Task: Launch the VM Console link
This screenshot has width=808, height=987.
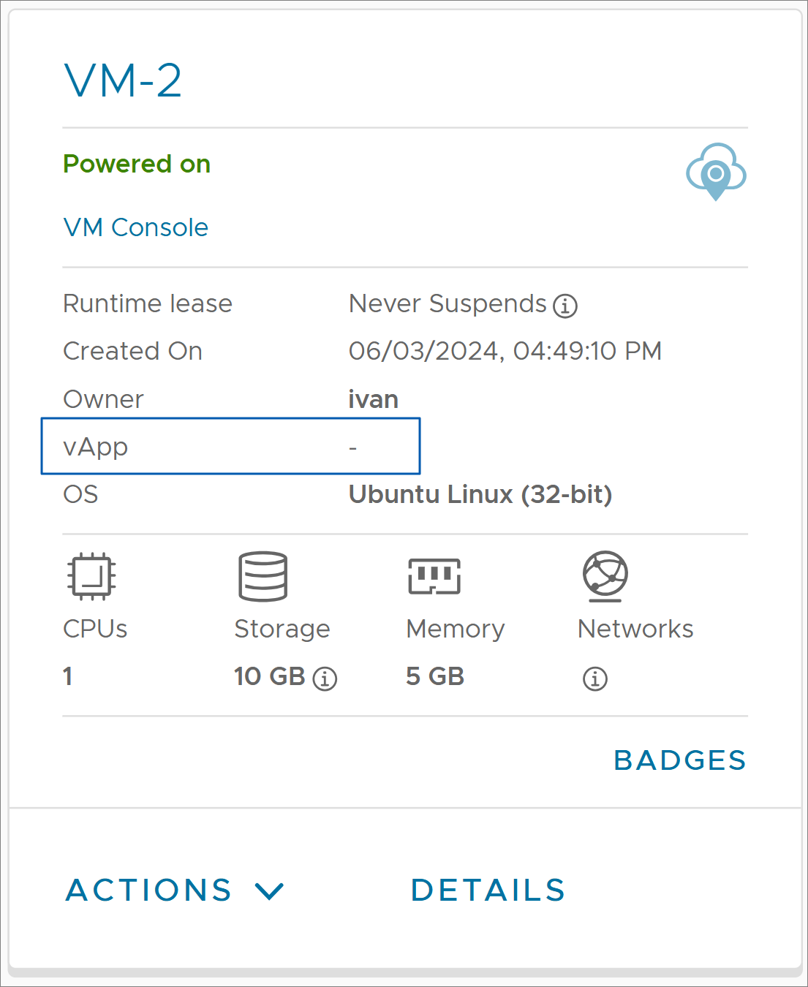Action: tap(136, 227)
